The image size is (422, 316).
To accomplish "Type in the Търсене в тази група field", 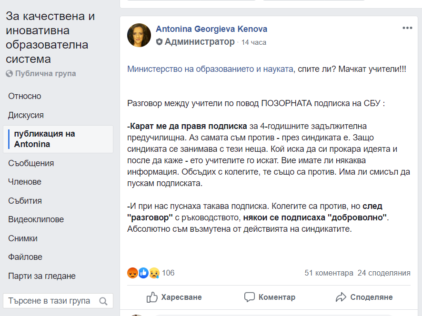I will point(50,301).
